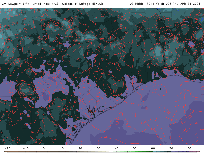Click the '30' color scale label
The height and width of the screenshot is (153, 204).
point(98,148)
